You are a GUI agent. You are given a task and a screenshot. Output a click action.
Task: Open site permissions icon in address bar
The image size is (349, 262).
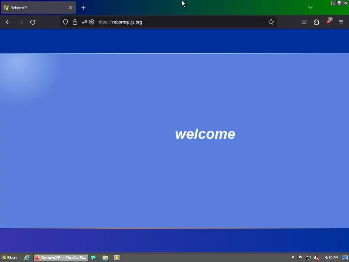point(85,22)
